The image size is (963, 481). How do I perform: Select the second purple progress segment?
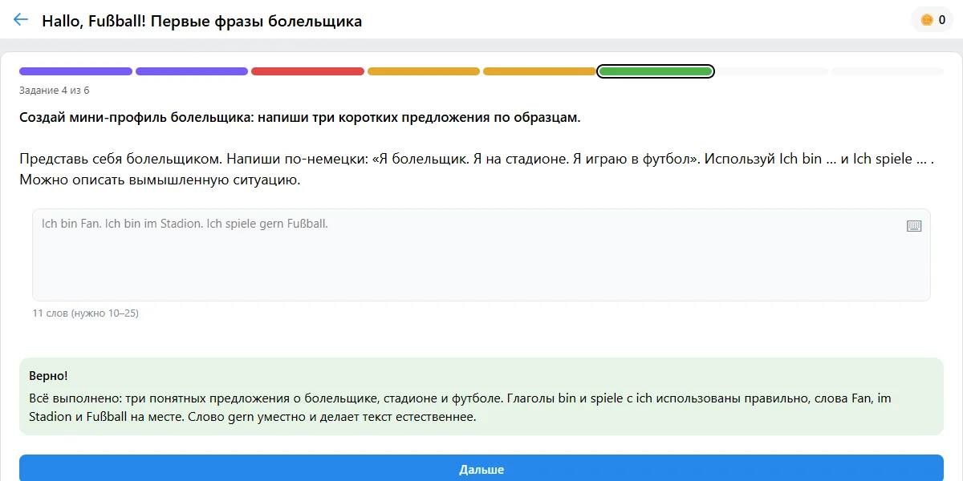[192, 71]
